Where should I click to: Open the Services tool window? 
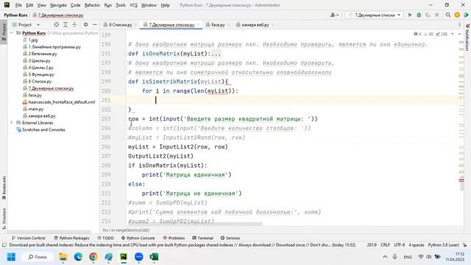(230, 238)
